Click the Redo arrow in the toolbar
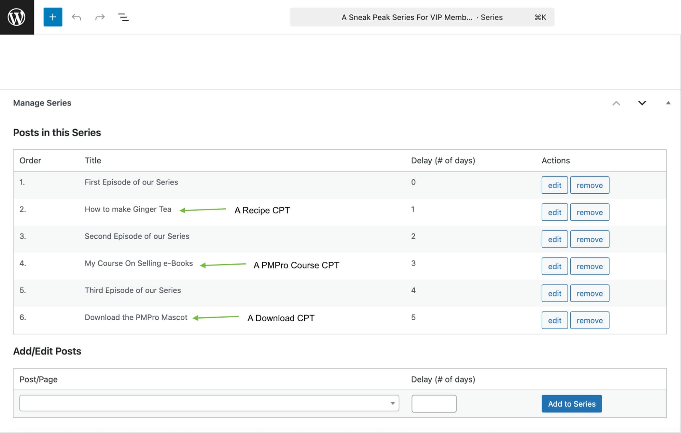 [x=100, y=17]
